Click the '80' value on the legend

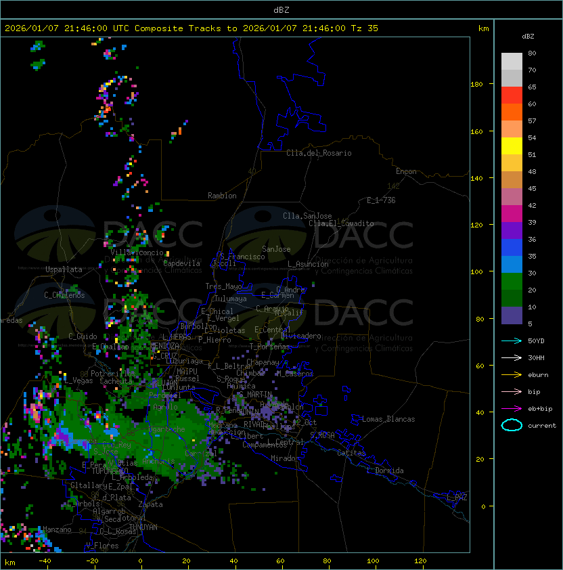point(532,53)
